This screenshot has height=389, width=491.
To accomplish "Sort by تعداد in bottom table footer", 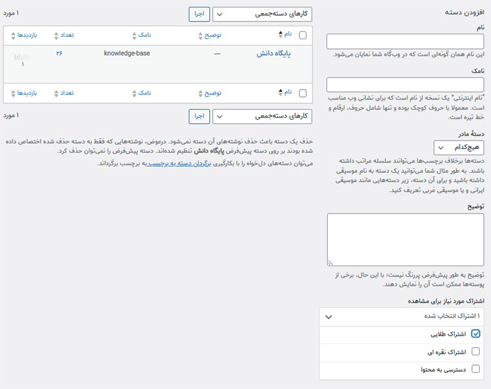I will tap(65, 93).
